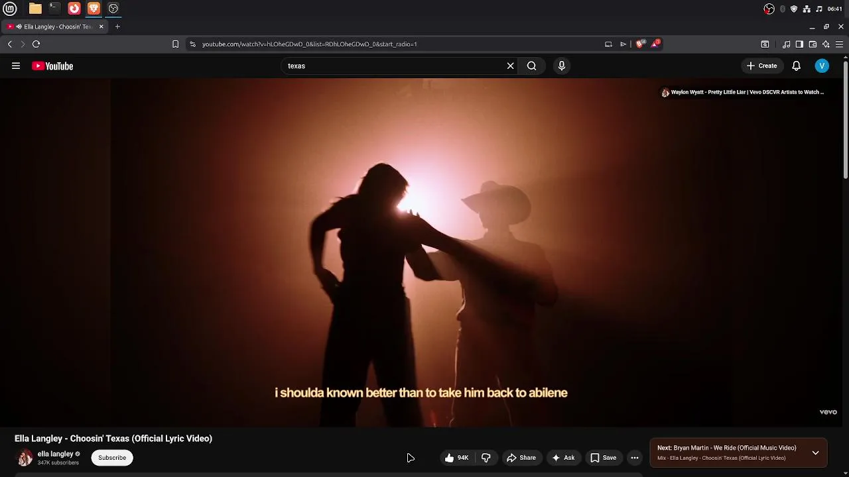The height and width of the screenshot is (477, 849).
Task: Clear the texas search text
Action: (511, 66)
